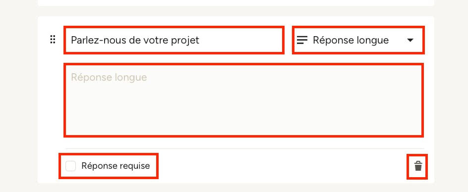Viewport: 468px width, 192px height.
Task: Remove the 'Parlez-nous de votre projet' question
Action: pos(417,166)
